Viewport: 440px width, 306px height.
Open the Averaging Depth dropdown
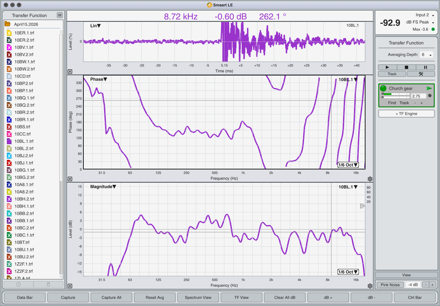427,55
